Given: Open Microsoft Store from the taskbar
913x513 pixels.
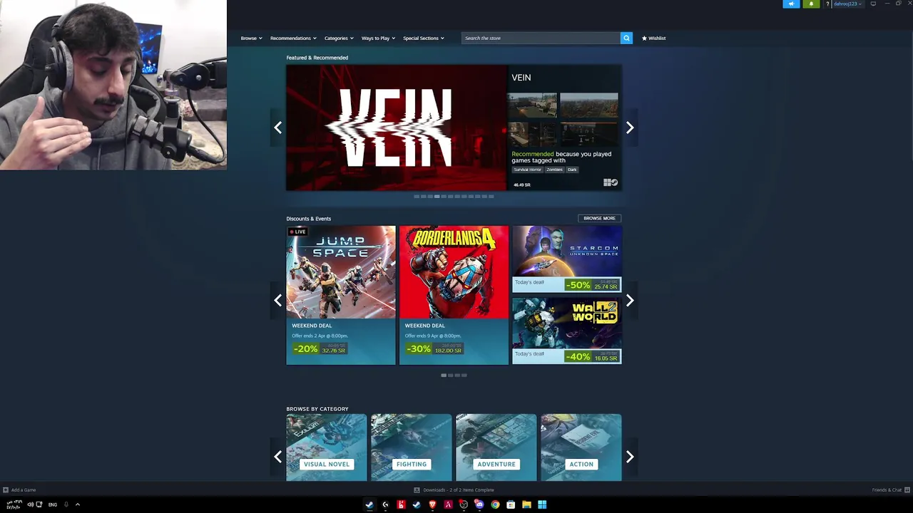Looking at the screenshot, I should 511,504.
